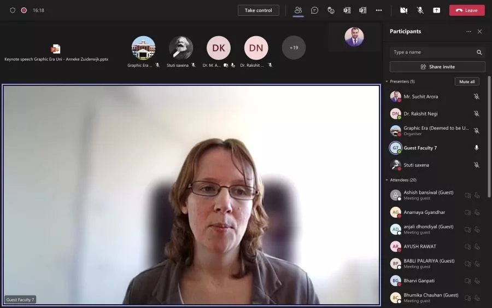
Task: Open the reactions icon in toolbar
Action: coord(331,10)
